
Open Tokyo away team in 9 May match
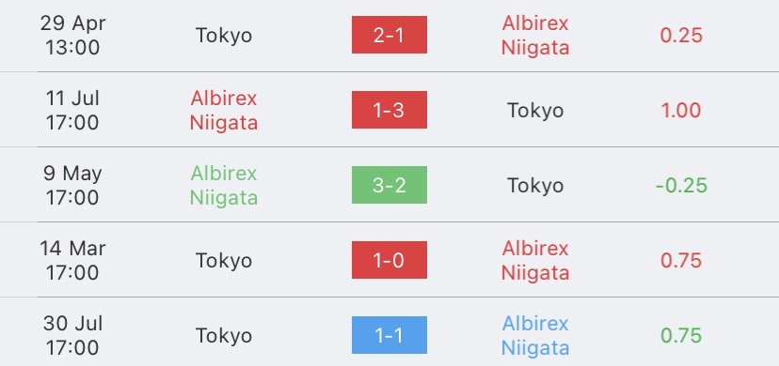click(x=535, y=186)
